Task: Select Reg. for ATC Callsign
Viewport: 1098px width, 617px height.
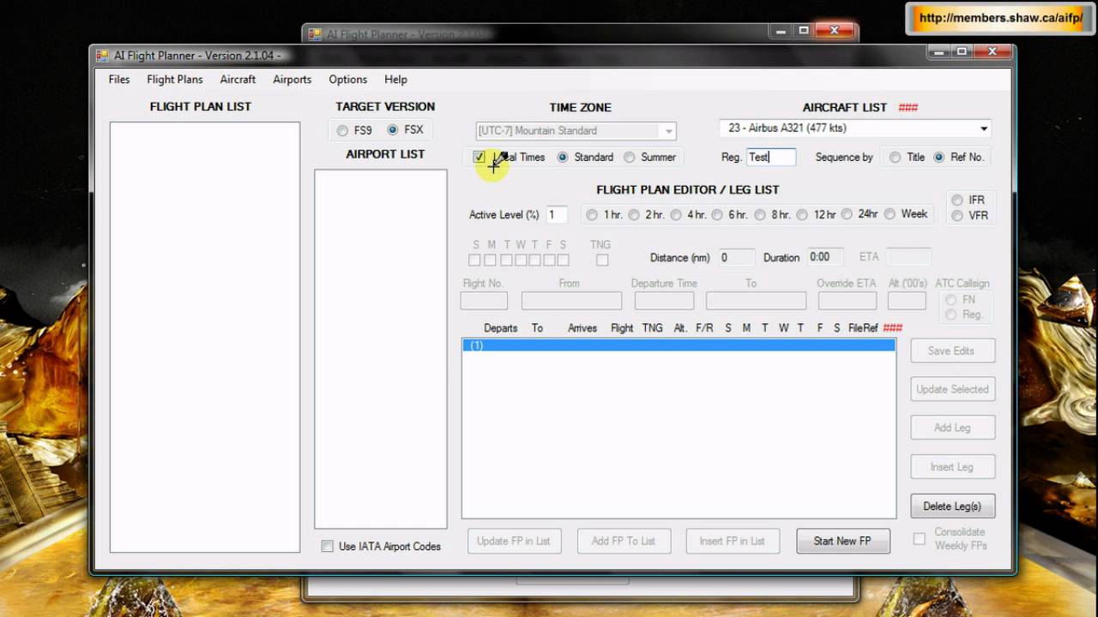Action: (950, 315)
